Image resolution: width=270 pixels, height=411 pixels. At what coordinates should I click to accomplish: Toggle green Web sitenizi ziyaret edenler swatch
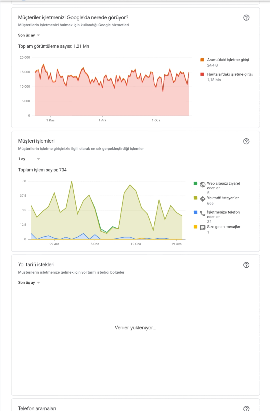point(195,183)
